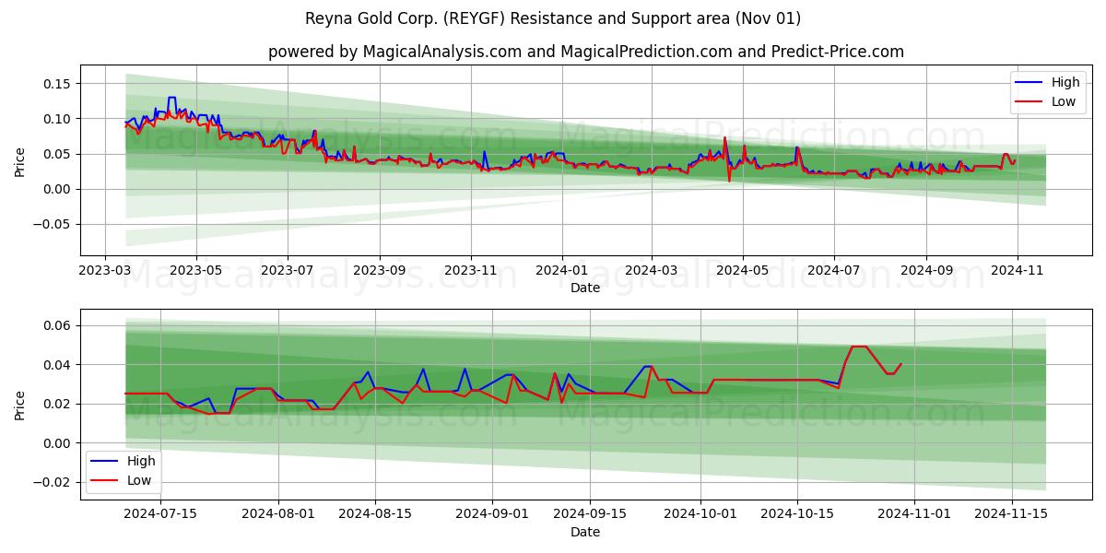
Task: Click the '2023-07' date tick label
Action: (x=288, y=271)
